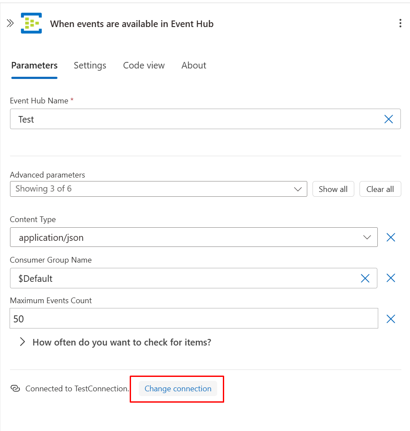Click the Change connection link
Viewport: 410px width, 431px height.
(178, 389)
